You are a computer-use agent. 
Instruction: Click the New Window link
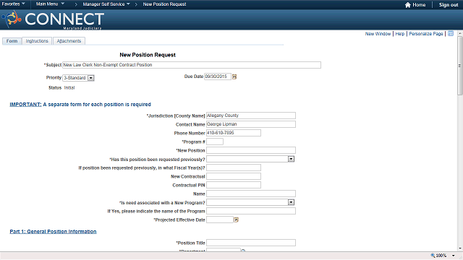pyautogui.click(x=378, y=34)
